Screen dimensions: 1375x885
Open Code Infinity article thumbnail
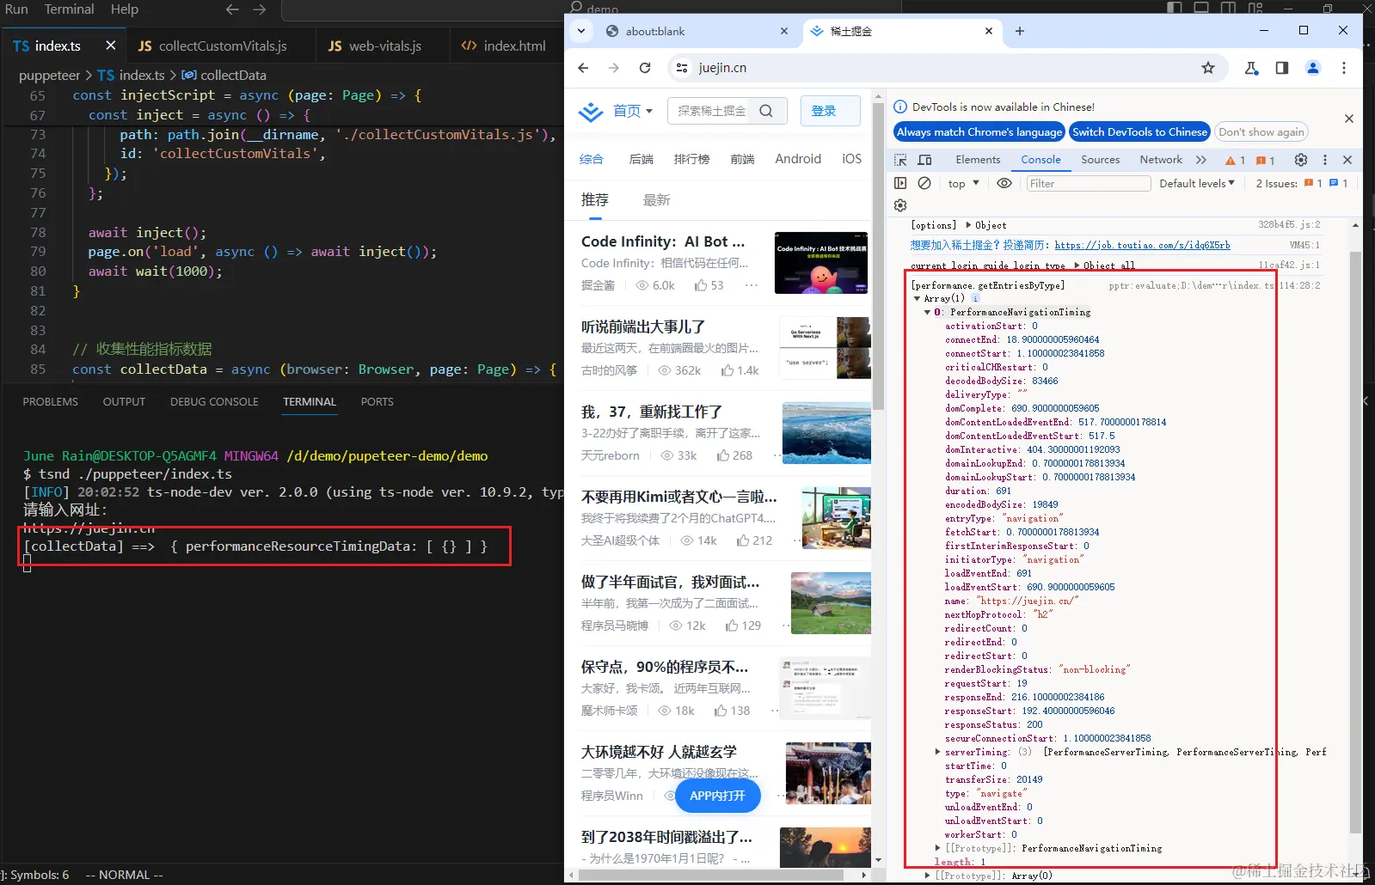(x=822, y=262)
